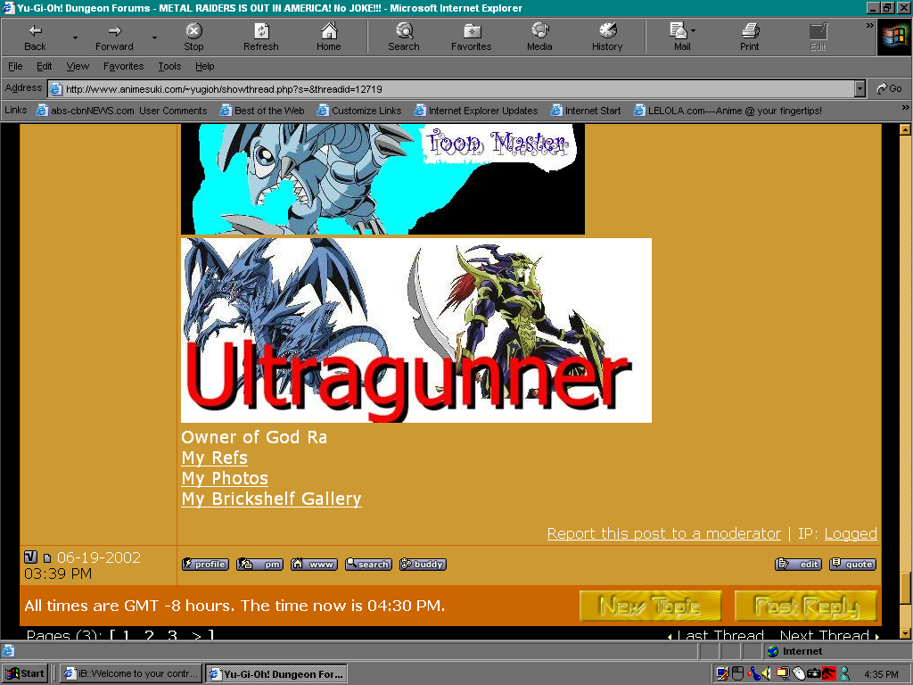Click the Back toolbar button

pyautogui.click(x=35, y=37)
